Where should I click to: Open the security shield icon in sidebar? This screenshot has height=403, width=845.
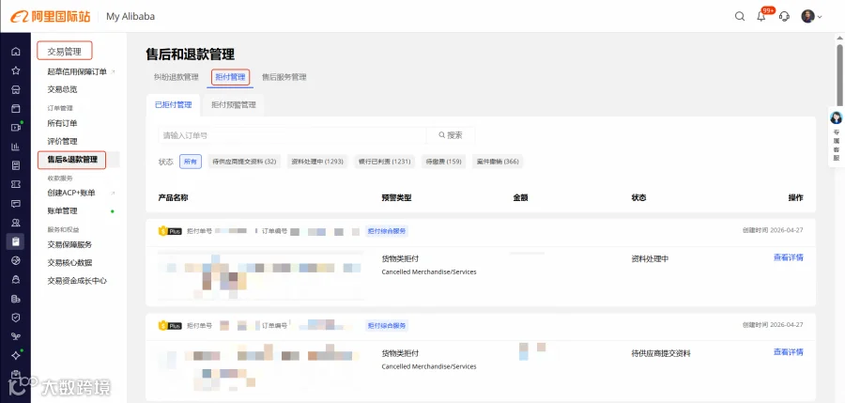[x=16, y=318]
